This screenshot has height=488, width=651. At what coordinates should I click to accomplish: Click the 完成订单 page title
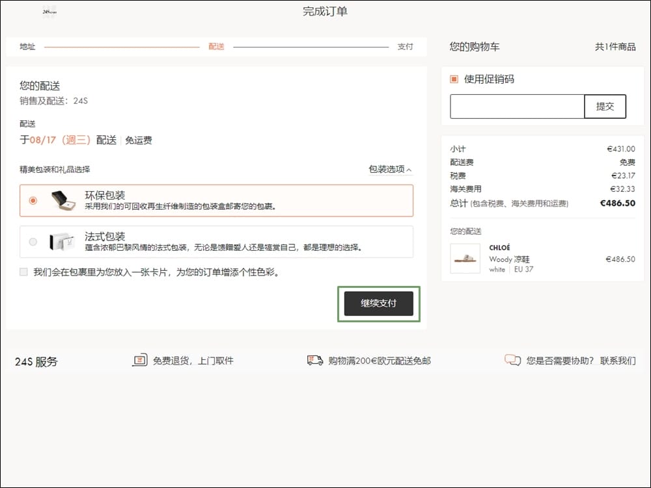(x=325, y=11)
